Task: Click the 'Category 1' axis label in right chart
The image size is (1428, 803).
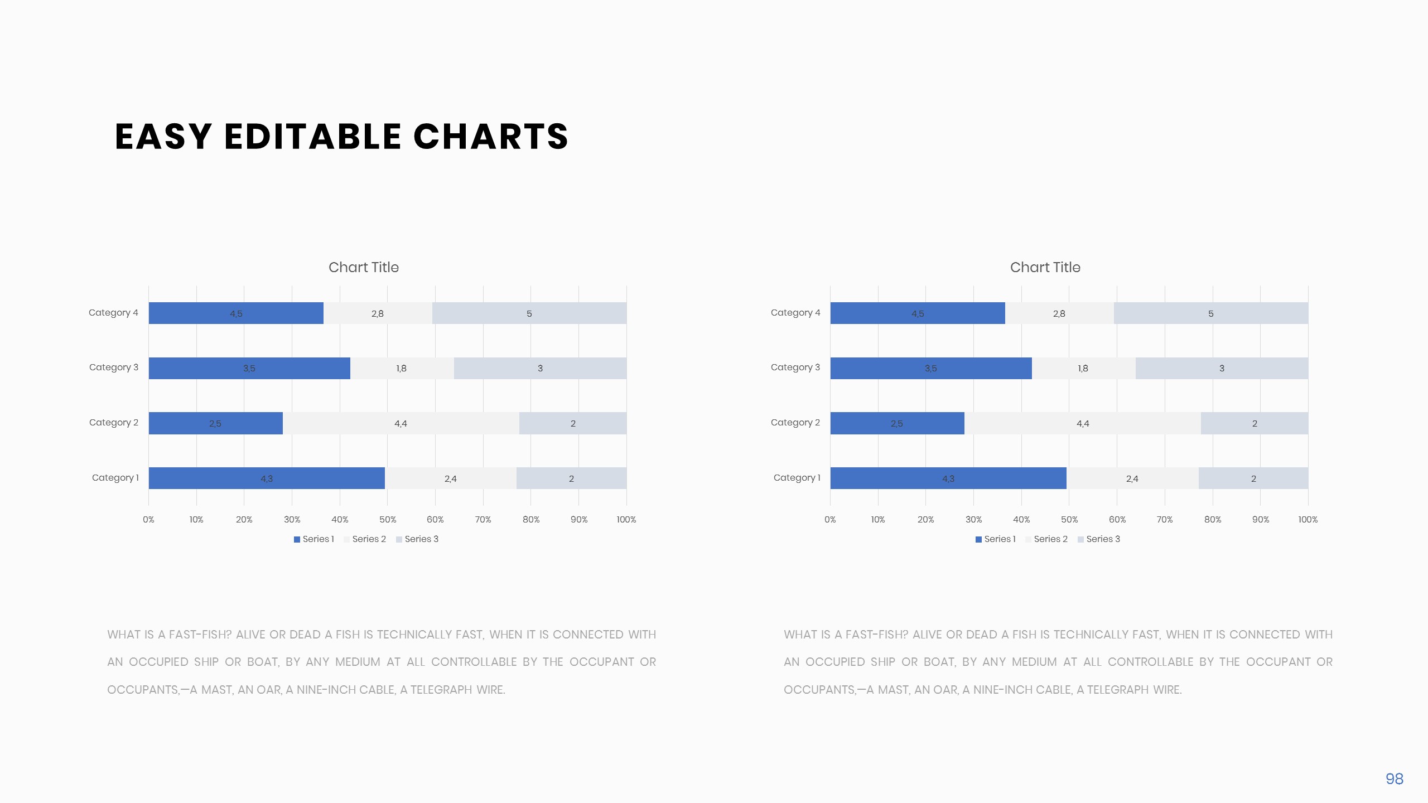Action: tap(797, 478)
